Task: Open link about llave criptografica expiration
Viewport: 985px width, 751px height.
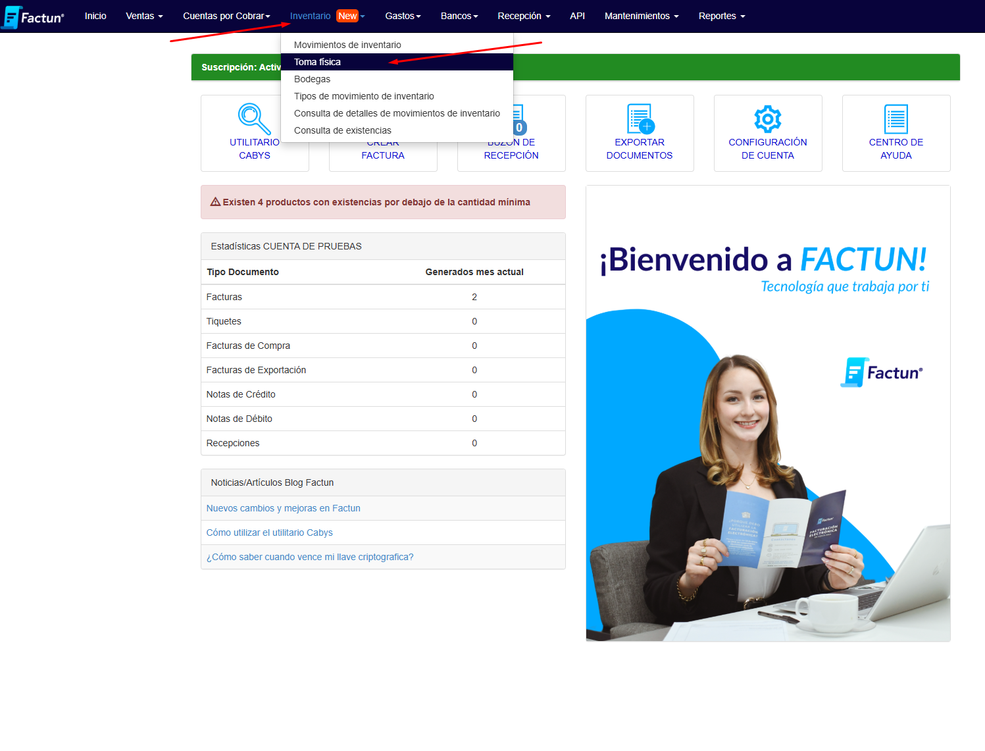Action: click(310, 557)
